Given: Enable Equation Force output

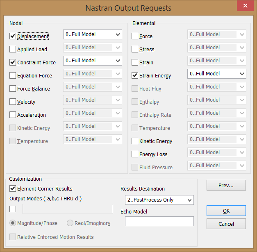Looking at the screenshot, I should [13, 75].
